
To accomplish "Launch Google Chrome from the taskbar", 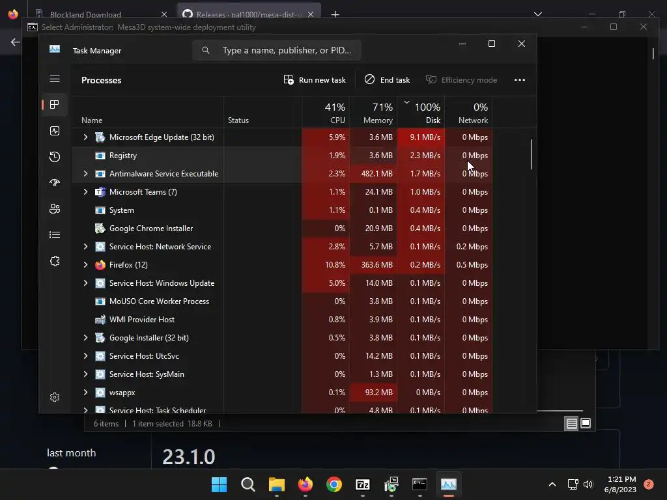I will pos(334,484).
